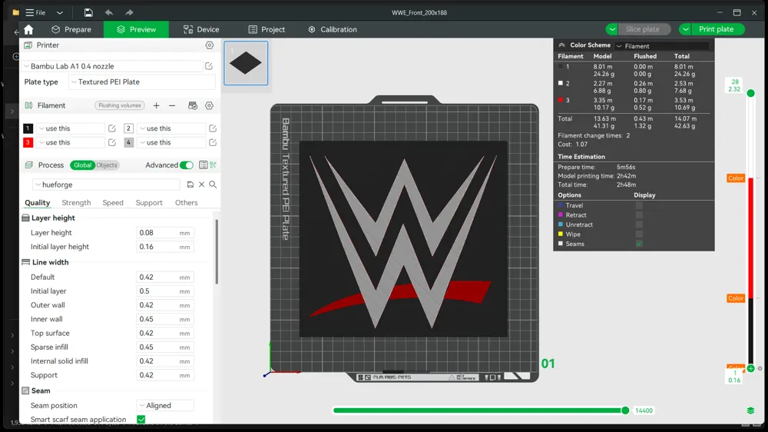Image resolution: width=768 pixels, height=432 pixels.
Task: Click the layers icon at bottom right
Action: tap(750, 410)
